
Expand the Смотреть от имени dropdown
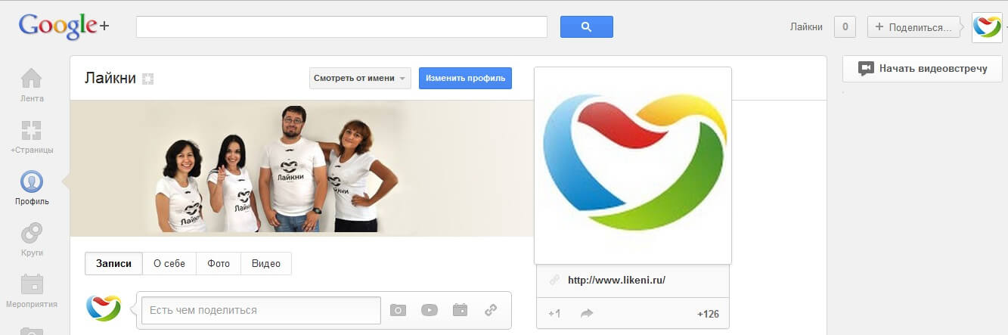[x=360, y=78]
